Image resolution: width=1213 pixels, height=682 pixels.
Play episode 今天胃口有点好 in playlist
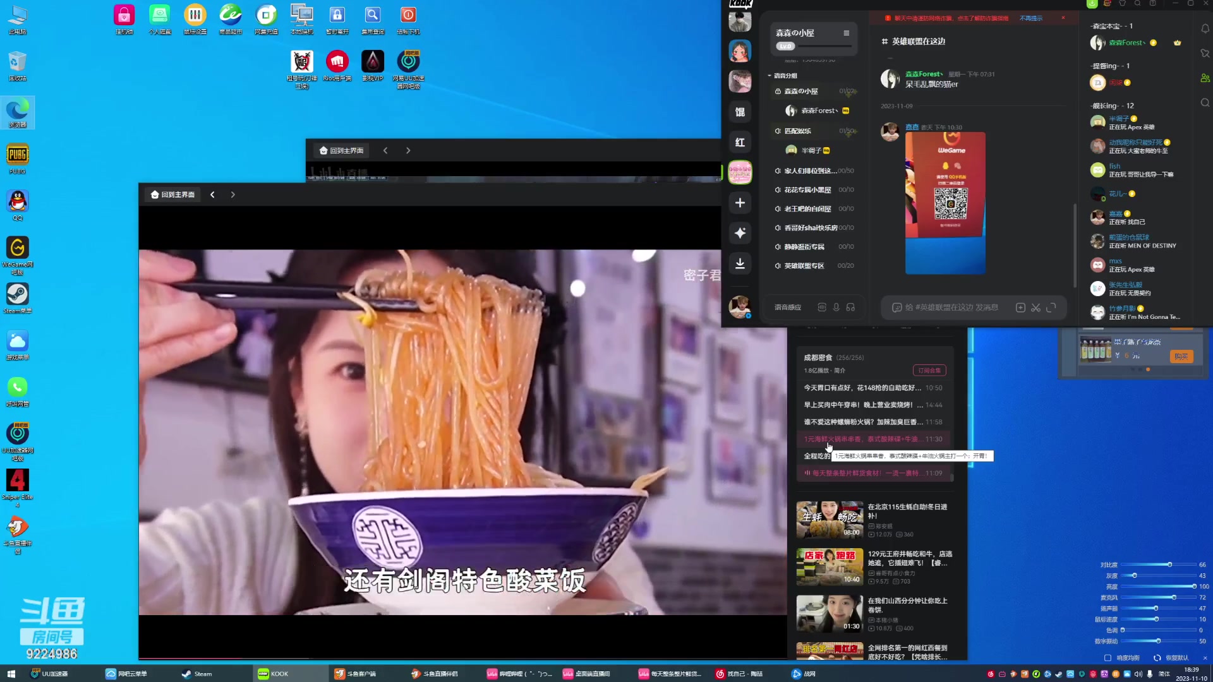(873, 388)
